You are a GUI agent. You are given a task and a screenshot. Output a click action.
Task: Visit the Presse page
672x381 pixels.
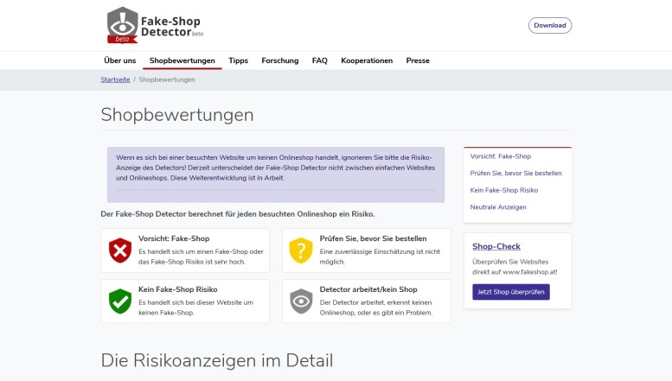[x=418, y=60]
